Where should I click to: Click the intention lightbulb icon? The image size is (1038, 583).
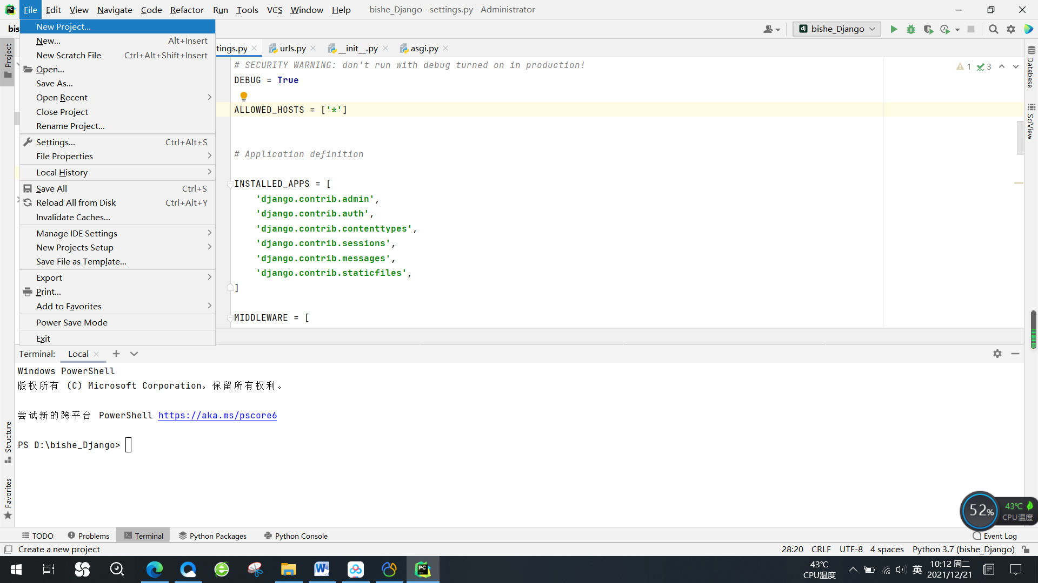(x=244, y=96)
